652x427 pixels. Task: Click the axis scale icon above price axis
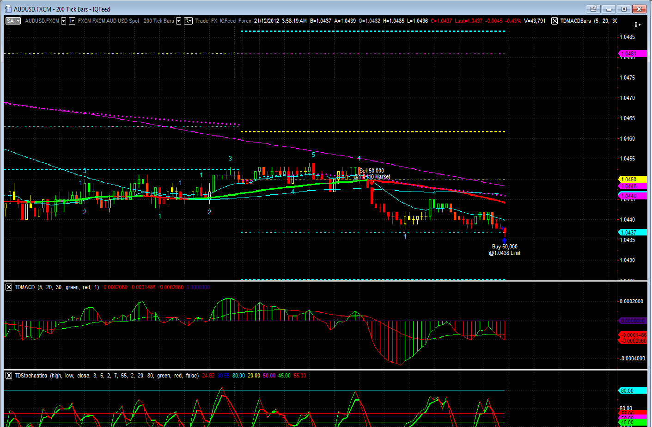coord(638,25)
